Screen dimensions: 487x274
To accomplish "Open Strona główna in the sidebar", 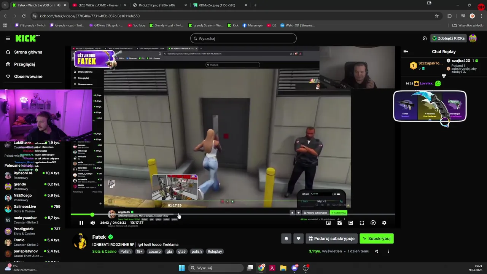I will pyautogui.click(x=28, y=52).
